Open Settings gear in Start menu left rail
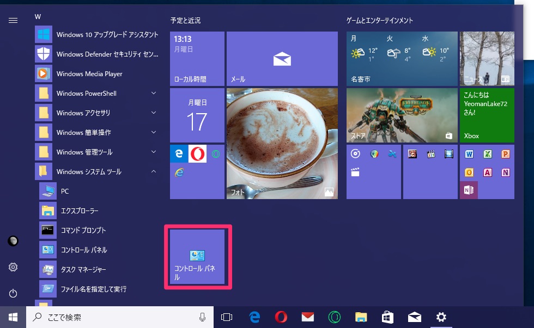The image size is (534, 328). [x=13, y=267]
